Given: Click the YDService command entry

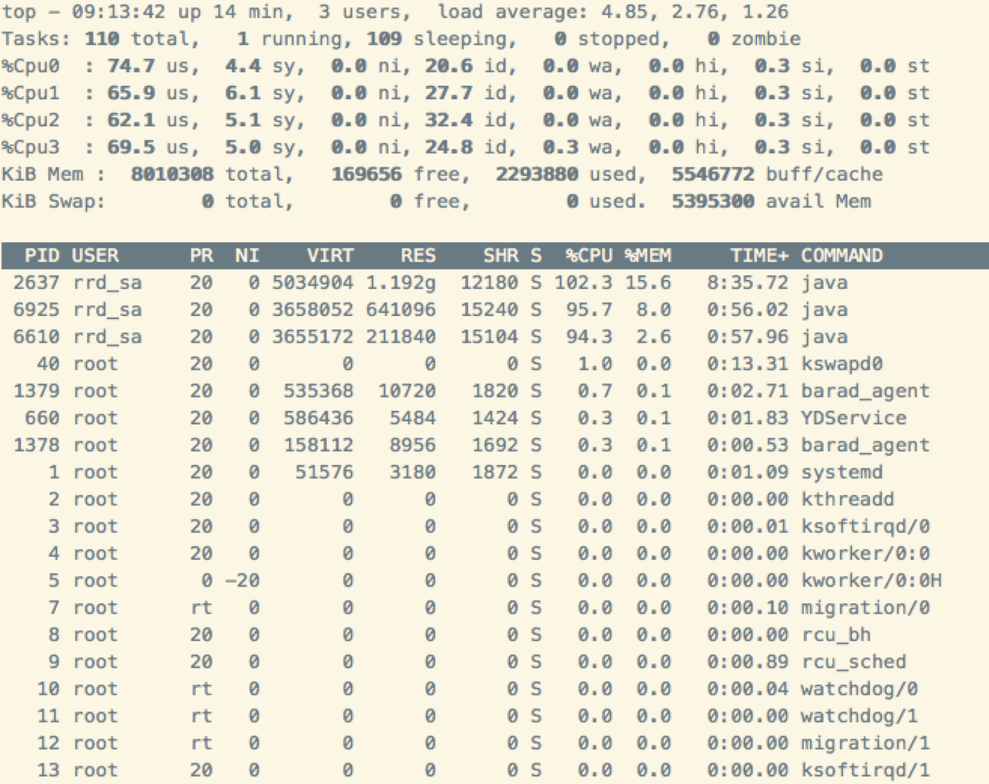Looking at the screenshot, I should click(853, 418).
